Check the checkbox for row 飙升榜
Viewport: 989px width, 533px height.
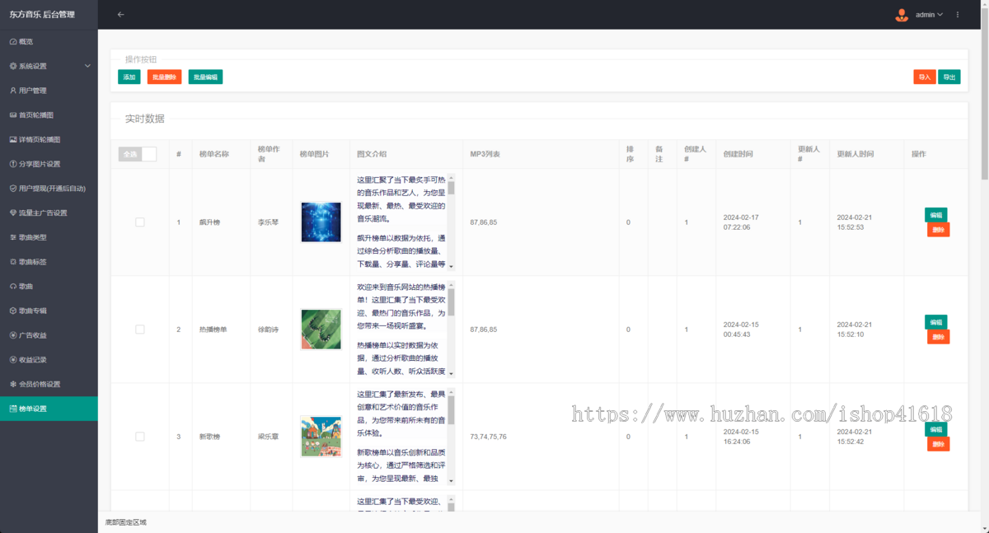(x=140, y=222)
